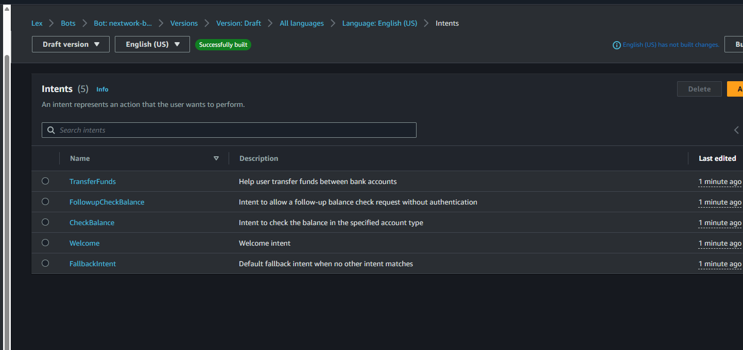Open the Draft version dropdown
The image size is (743, 350).
[x=71, y=44]
